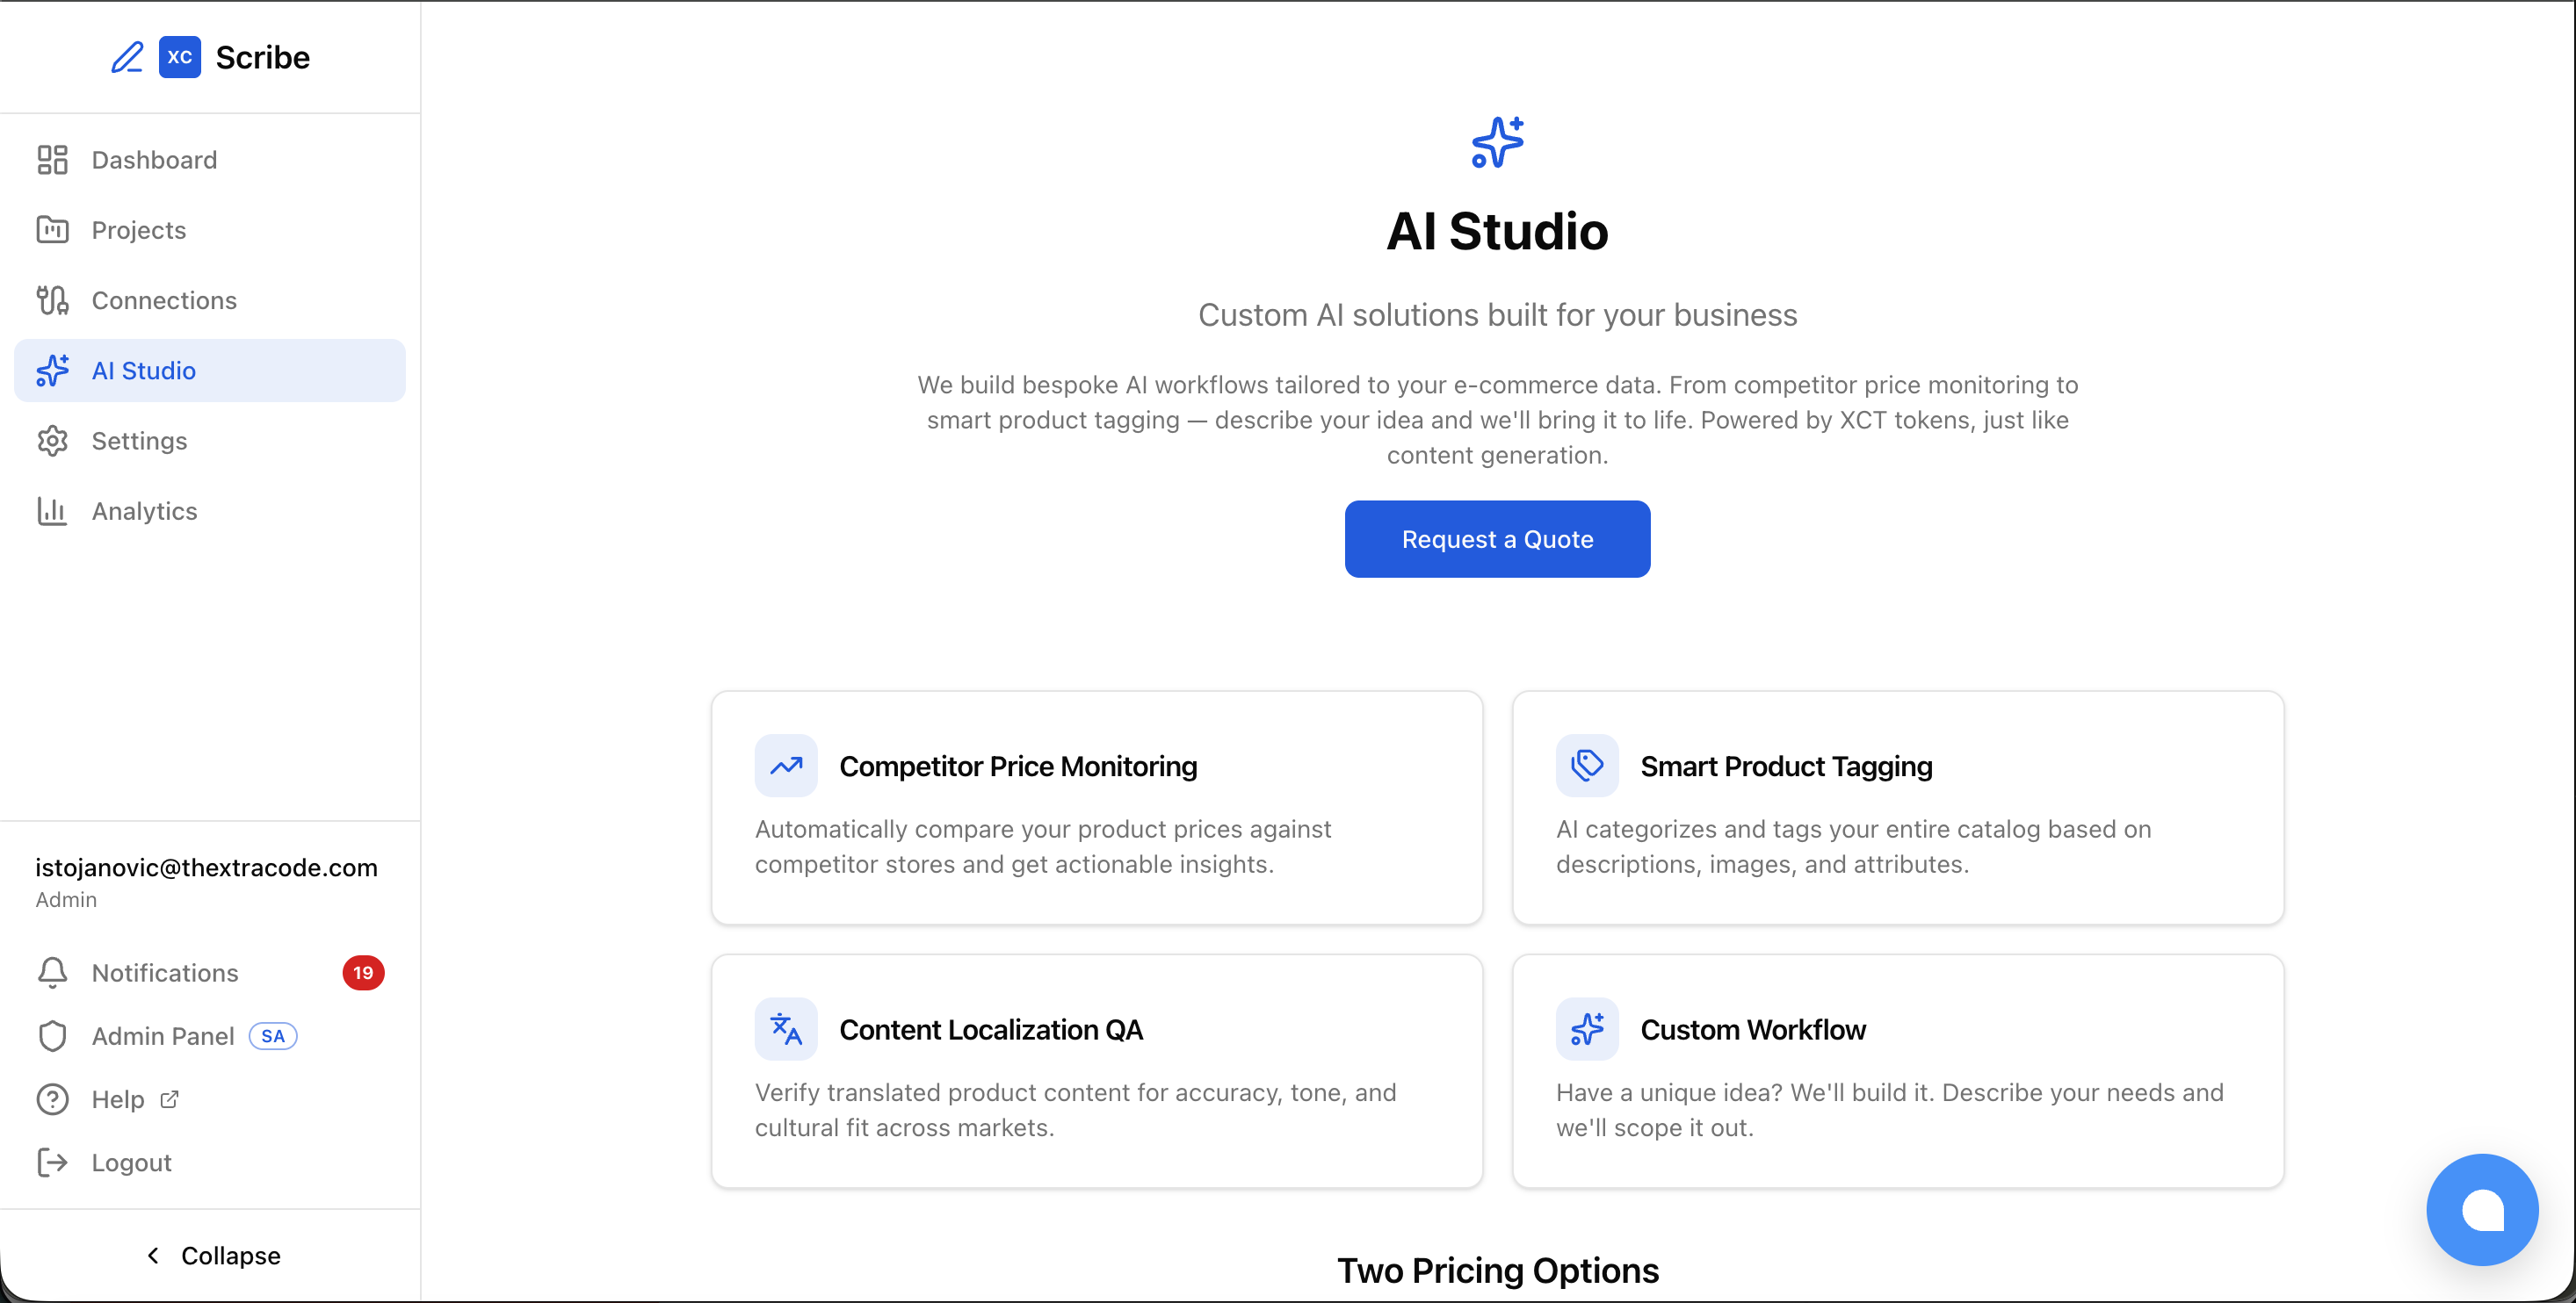Viewport: 2576px width, 1303px height.
Task: Open the chat support bubble
Action: 2482,1209
